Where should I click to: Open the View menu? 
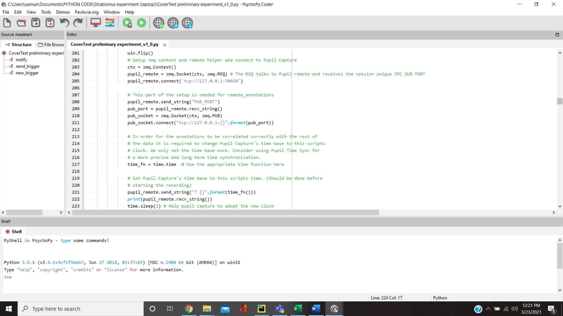pyautogui.click(x=31, y=12)
